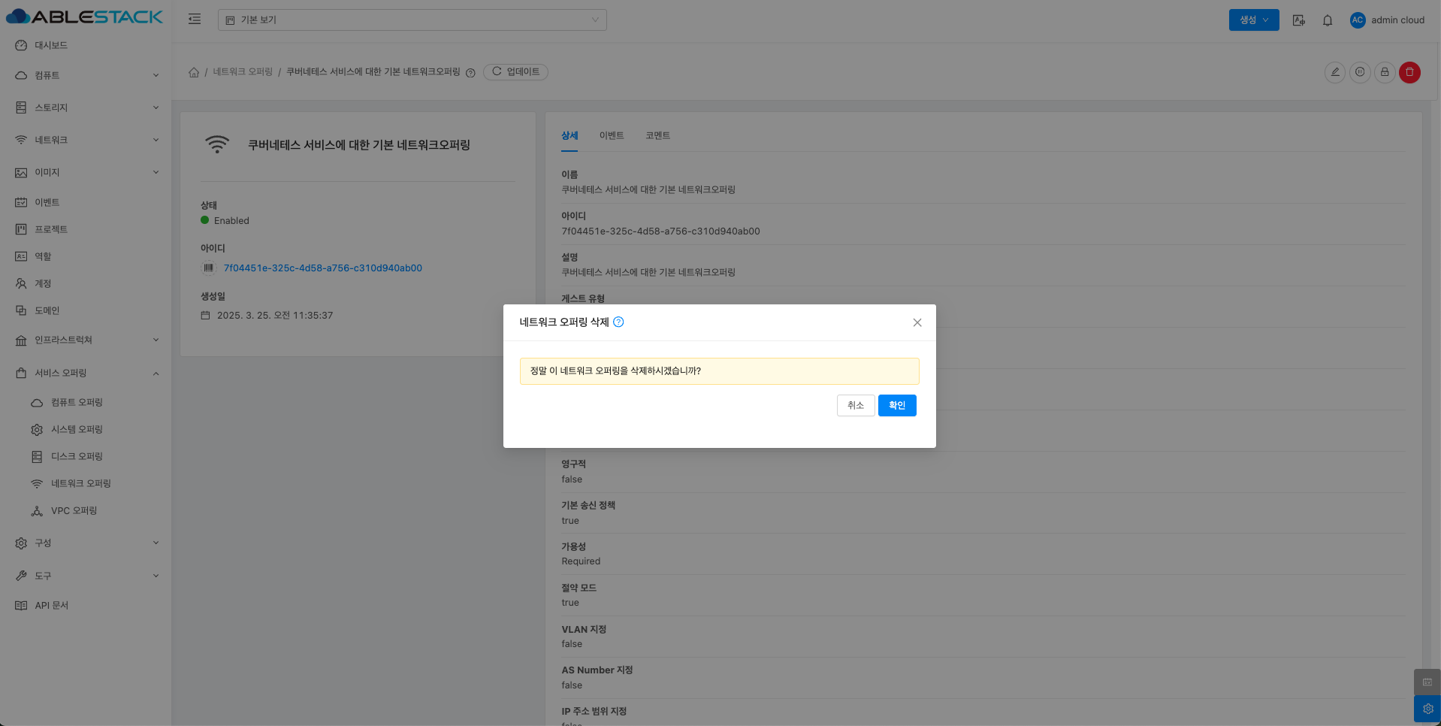Screen dimensions: 1441x726
Task: Collapse the sidebar menu fold icon
Action: tap(195, 20)
